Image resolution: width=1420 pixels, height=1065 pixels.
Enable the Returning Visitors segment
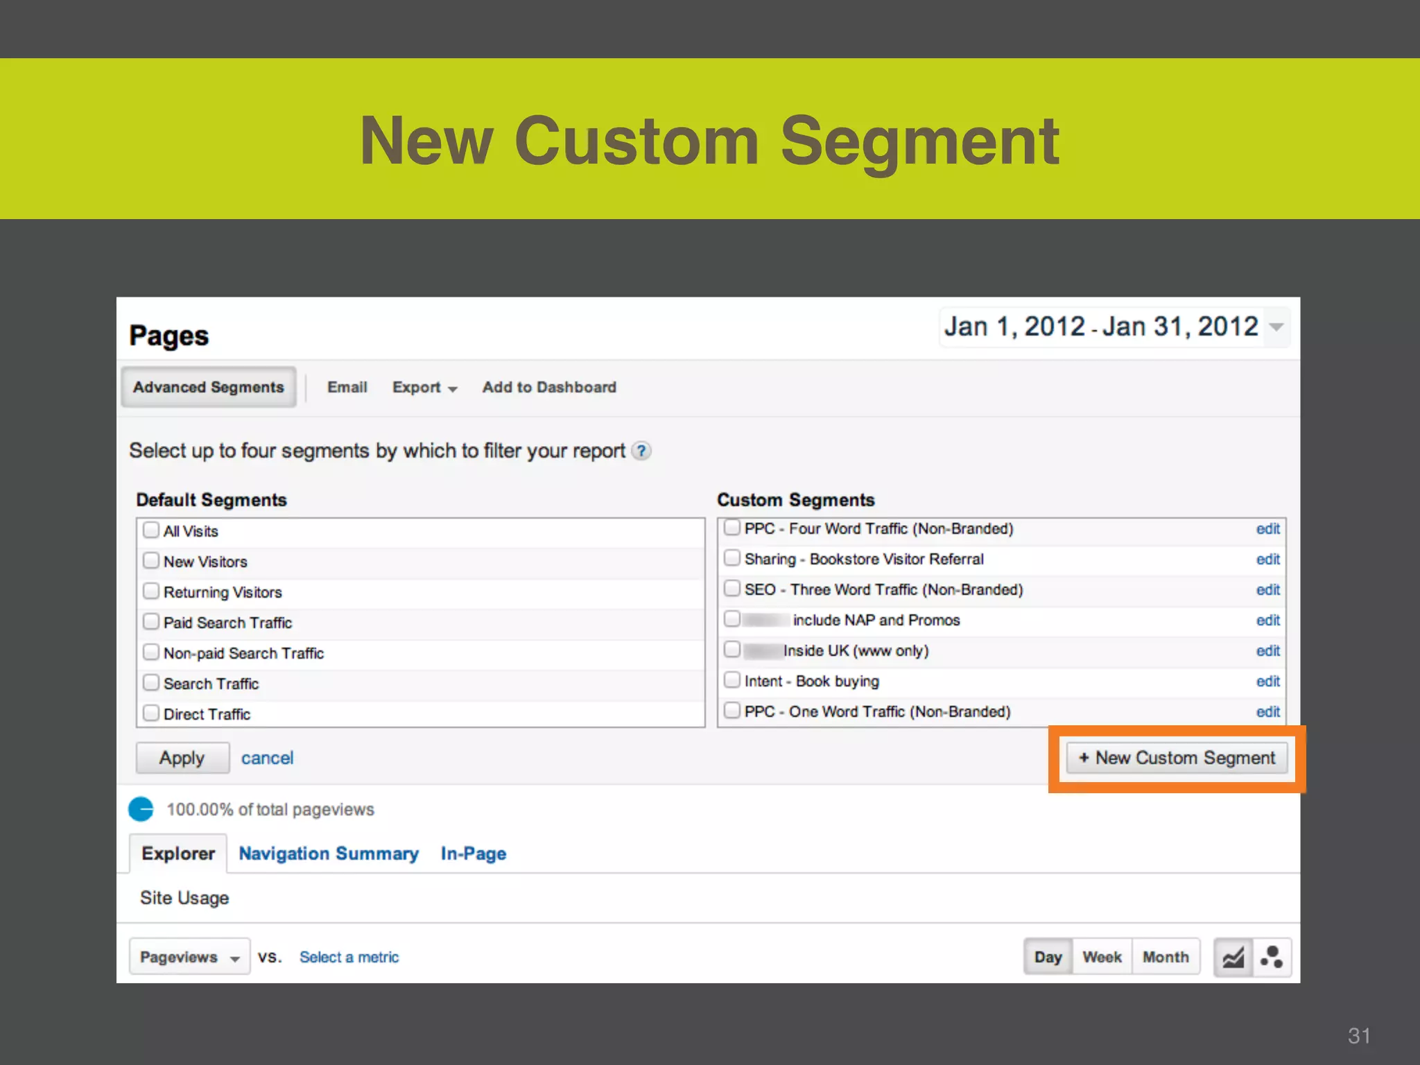(150, 591)
